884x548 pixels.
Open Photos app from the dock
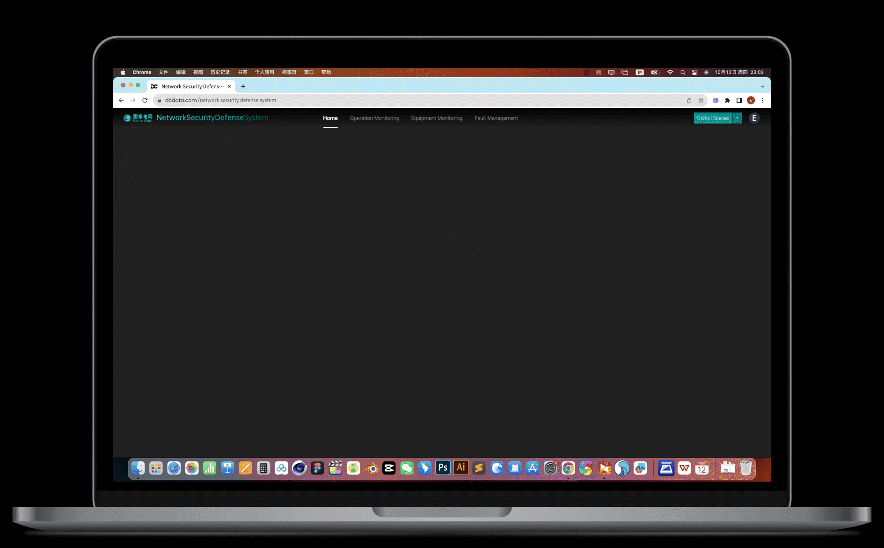click(x=192, y=468)
